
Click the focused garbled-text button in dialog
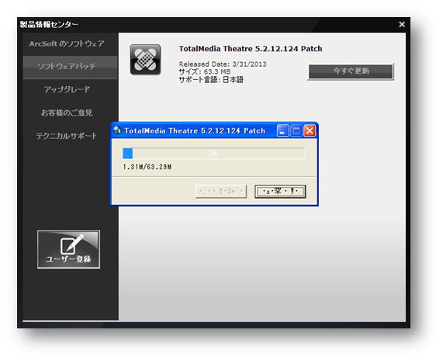280,192
